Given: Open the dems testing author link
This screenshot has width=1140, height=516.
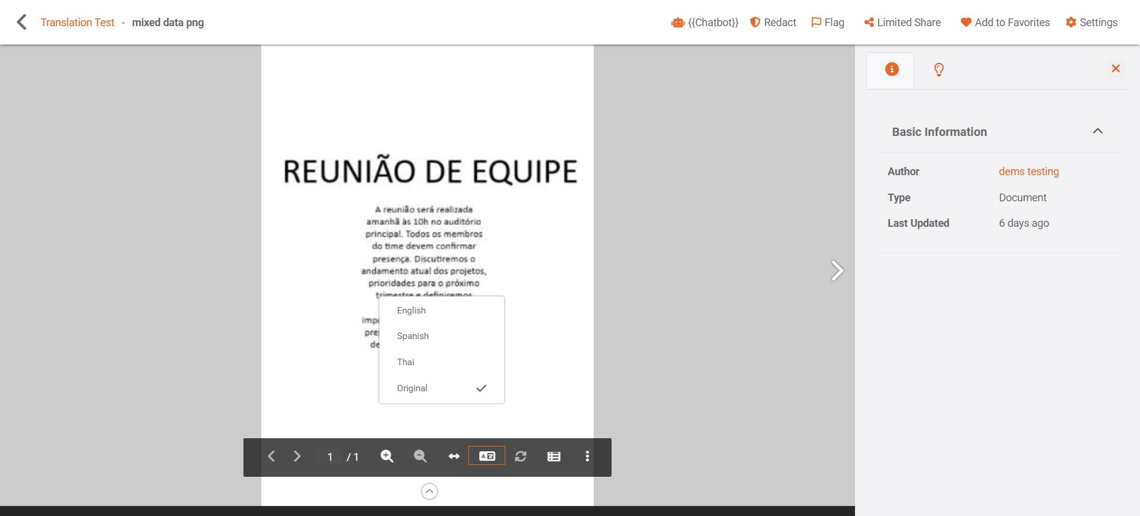Looking at the screenshot, I should (x=1028, y=172).
